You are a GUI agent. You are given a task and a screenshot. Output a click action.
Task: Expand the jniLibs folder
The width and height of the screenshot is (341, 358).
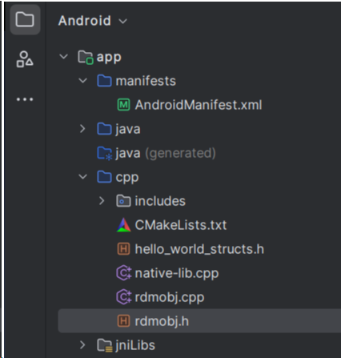82,345
